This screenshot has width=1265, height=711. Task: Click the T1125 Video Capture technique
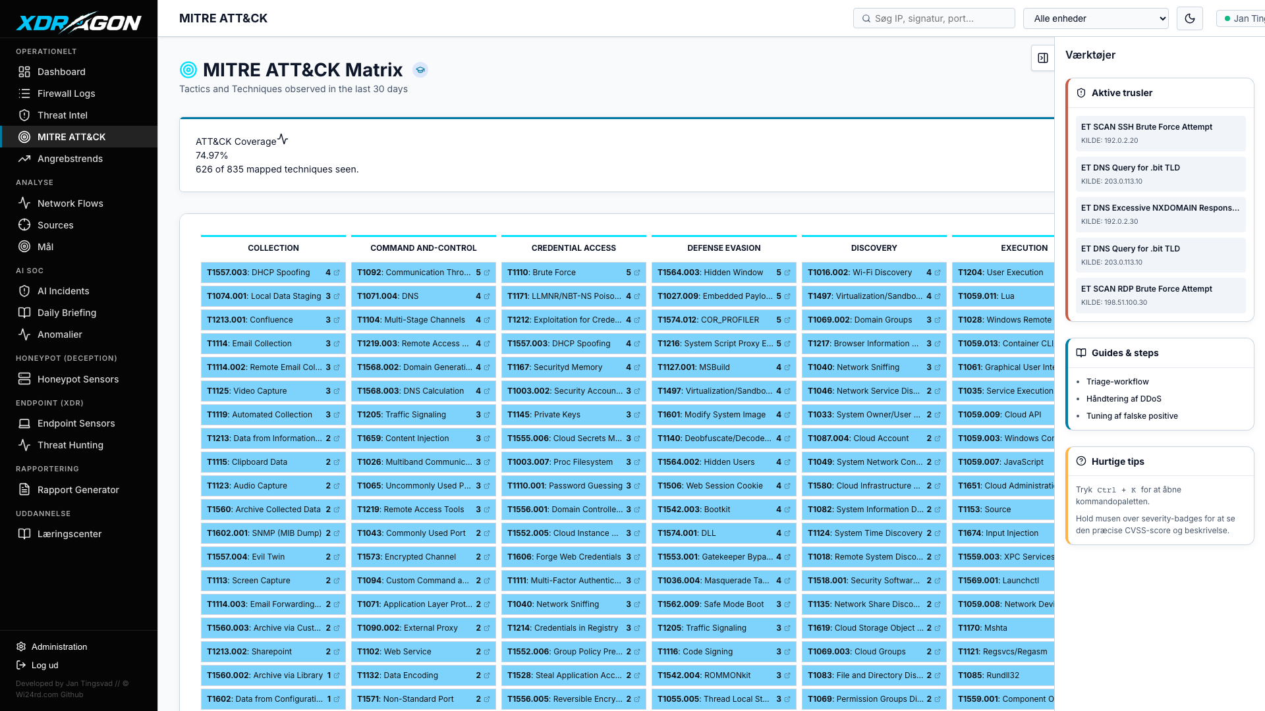(x=273, y=391)
